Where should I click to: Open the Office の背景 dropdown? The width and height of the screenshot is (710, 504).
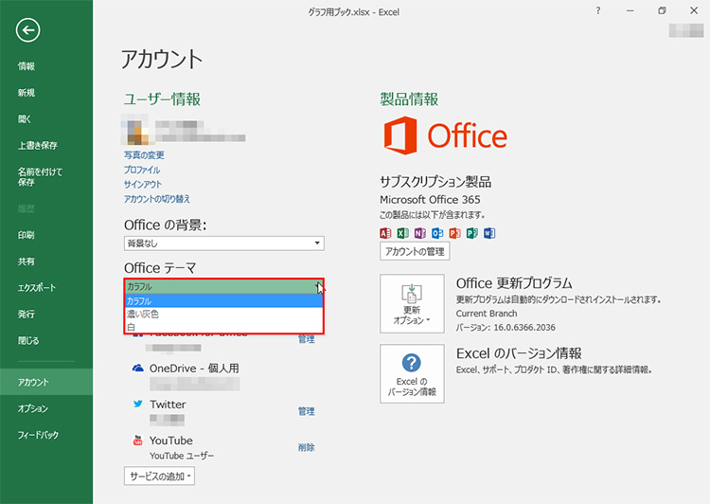point(223,243)
